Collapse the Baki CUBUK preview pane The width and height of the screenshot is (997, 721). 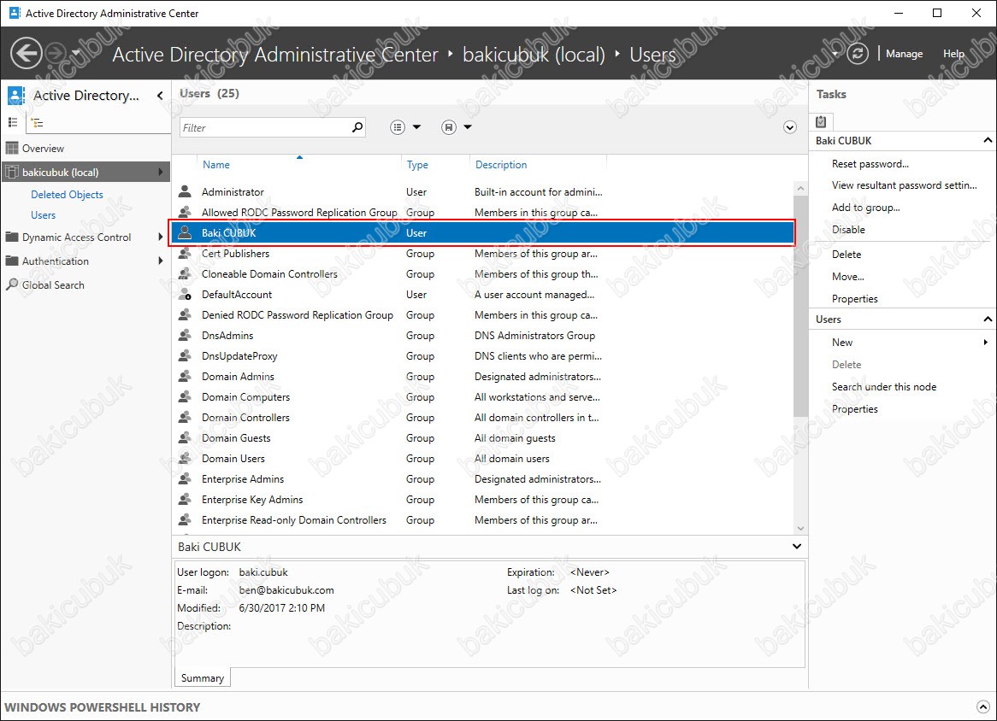point(797,547)
